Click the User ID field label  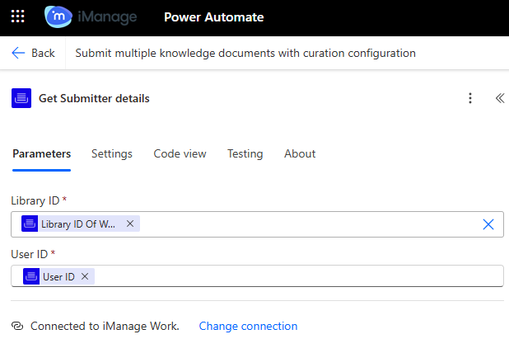click(x=29, y=254)
